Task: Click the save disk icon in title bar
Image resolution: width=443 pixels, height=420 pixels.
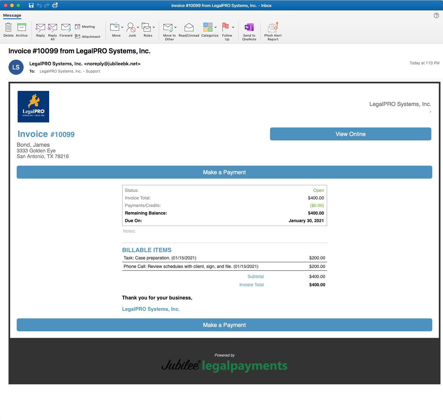Action: click(31, 5)
